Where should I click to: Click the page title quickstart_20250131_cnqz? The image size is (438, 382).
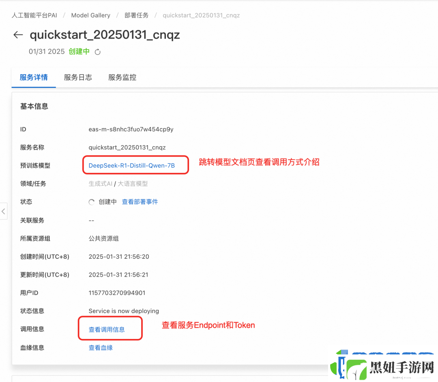click(x=105, y=35)
